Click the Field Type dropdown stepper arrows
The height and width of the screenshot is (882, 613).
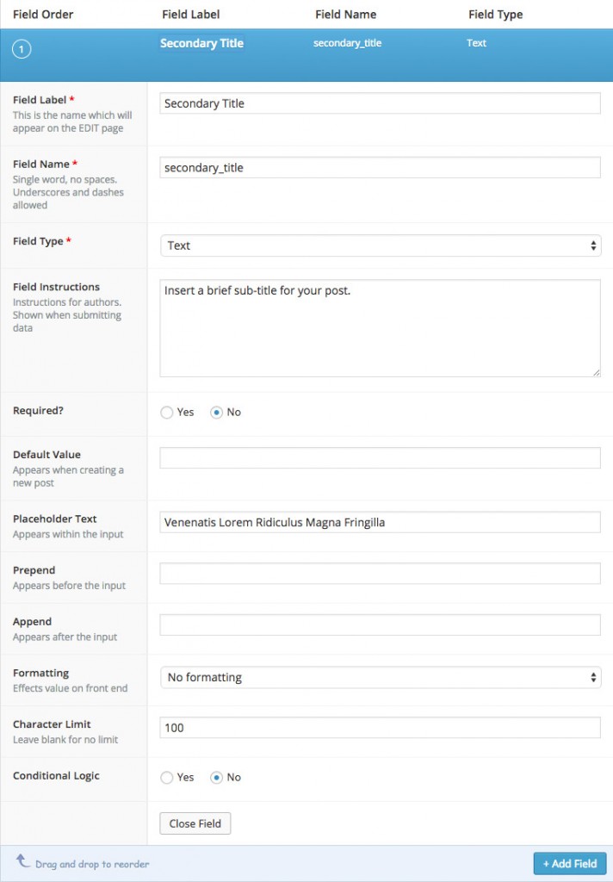click(x=593, y=245)
